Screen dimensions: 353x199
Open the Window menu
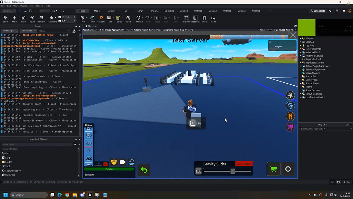pyautogui.click(x=39, y=6)
